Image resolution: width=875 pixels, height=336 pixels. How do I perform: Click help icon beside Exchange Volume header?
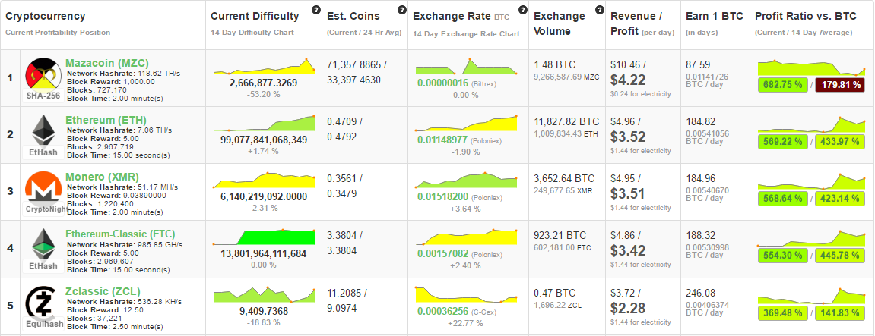tap(600, 10)
